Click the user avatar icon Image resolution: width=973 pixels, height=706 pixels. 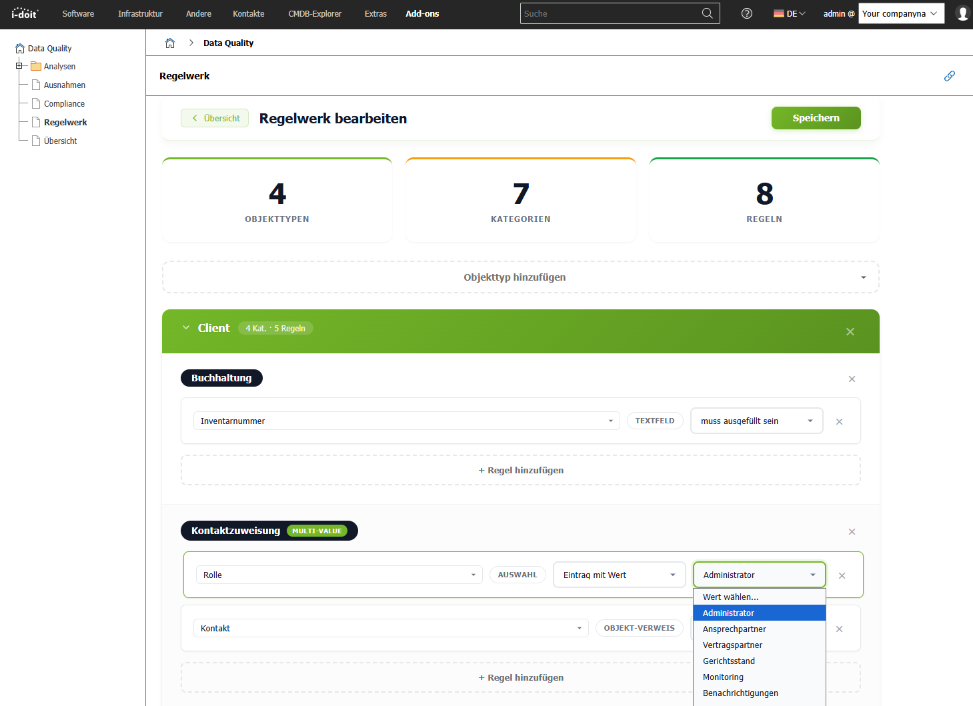(962, 13)
